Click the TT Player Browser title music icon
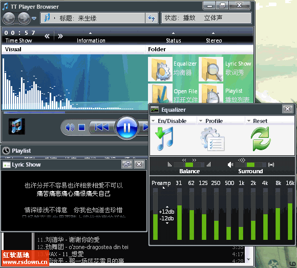The image size is (297, 268). click(x=5, y=6)
